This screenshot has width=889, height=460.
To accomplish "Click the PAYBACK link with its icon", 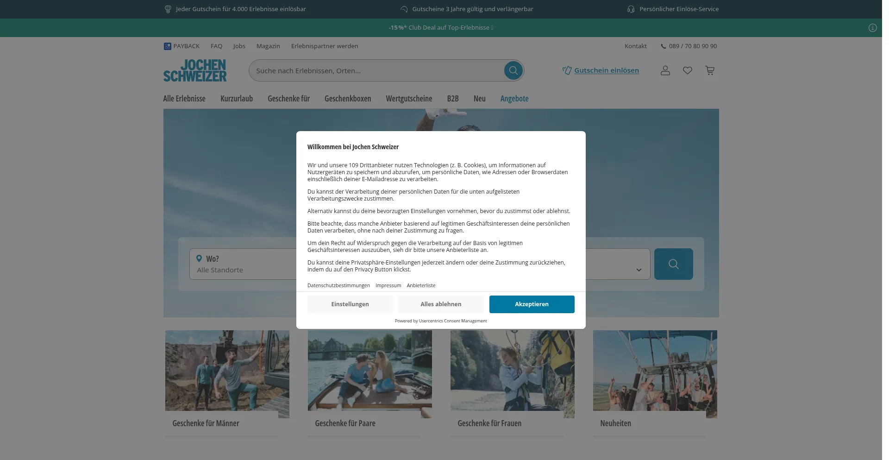I will coord(182,46).
